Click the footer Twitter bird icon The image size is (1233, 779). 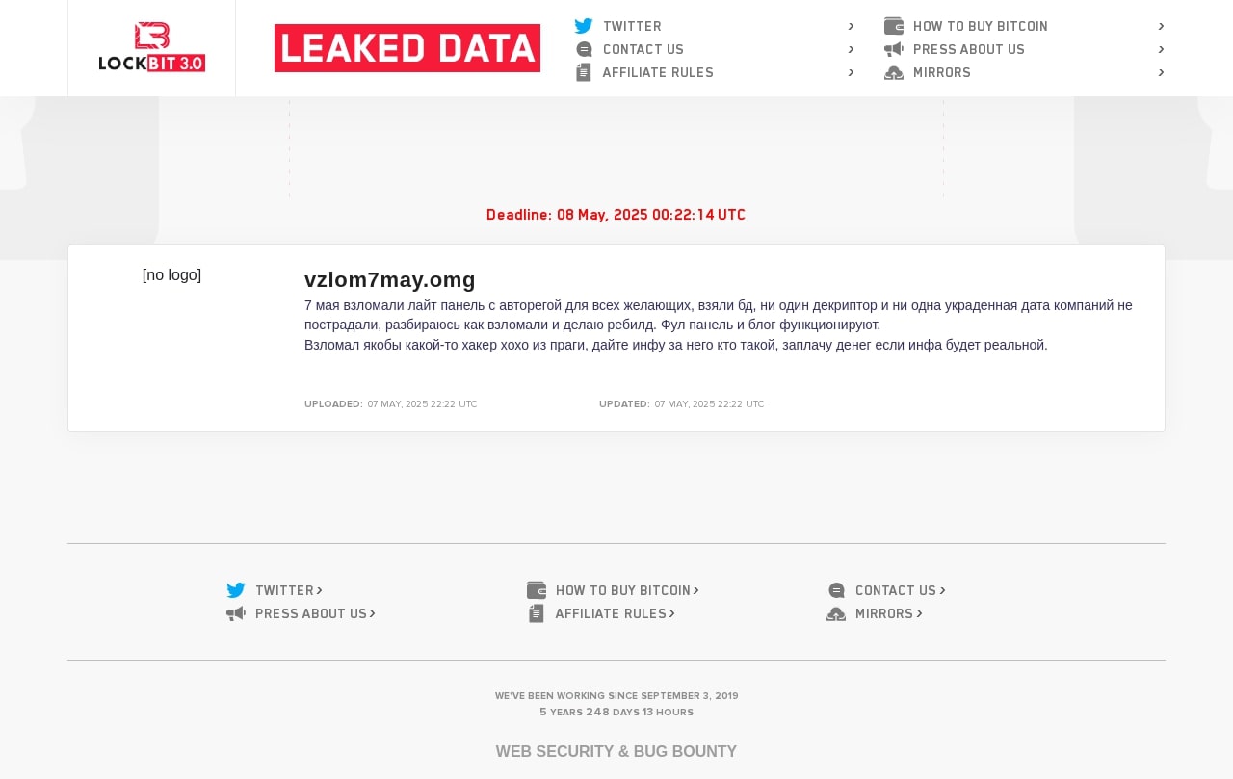236,590
